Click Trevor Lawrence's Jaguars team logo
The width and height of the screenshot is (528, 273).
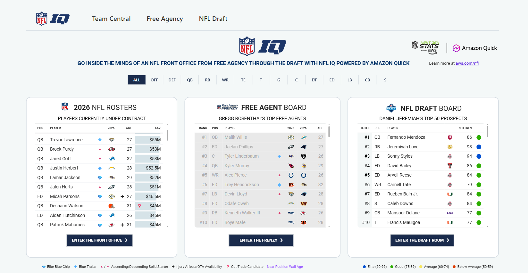pyautogui.click(x=112, y=140)
